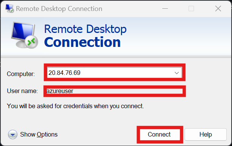Click the "Remote Desktop" banner heading

(85, 29)
